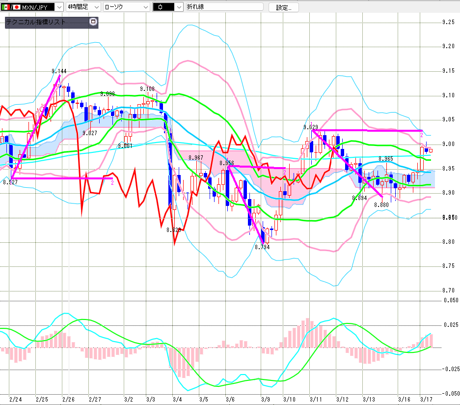Select the 3/17 date on the time axis
This screenshot has height=405, width=460.
coord(427,399)
